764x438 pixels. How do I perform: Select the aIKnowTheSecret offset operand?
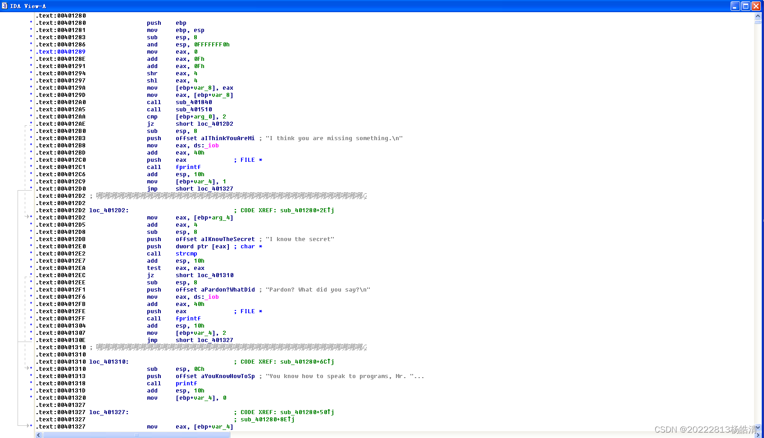pyautogui.click(x=227, y=239)
